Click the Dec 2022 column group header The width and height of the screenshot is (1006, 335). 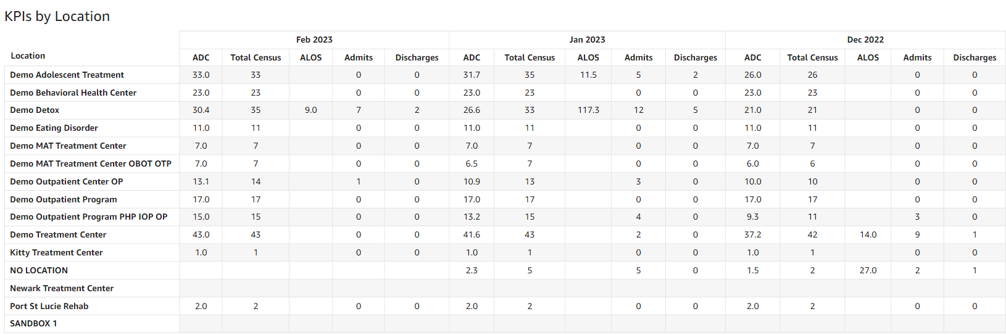point(865,39)
